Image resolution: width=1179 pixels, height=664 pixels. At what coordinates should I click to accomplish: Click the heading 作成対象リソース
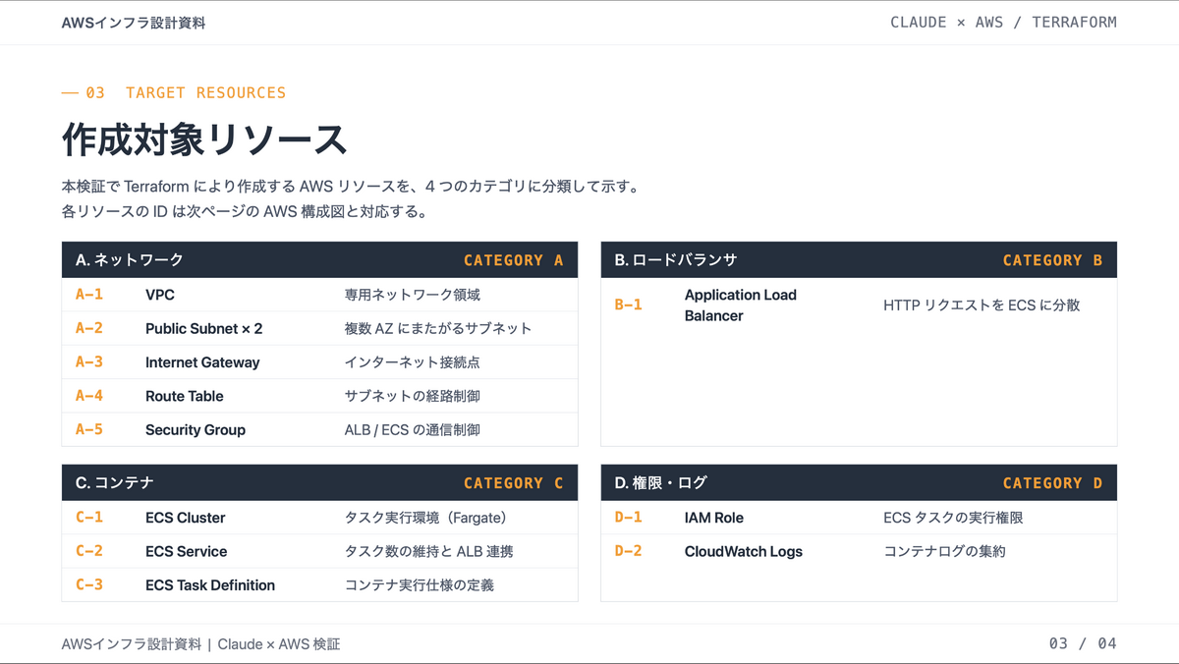pos(204,139)
